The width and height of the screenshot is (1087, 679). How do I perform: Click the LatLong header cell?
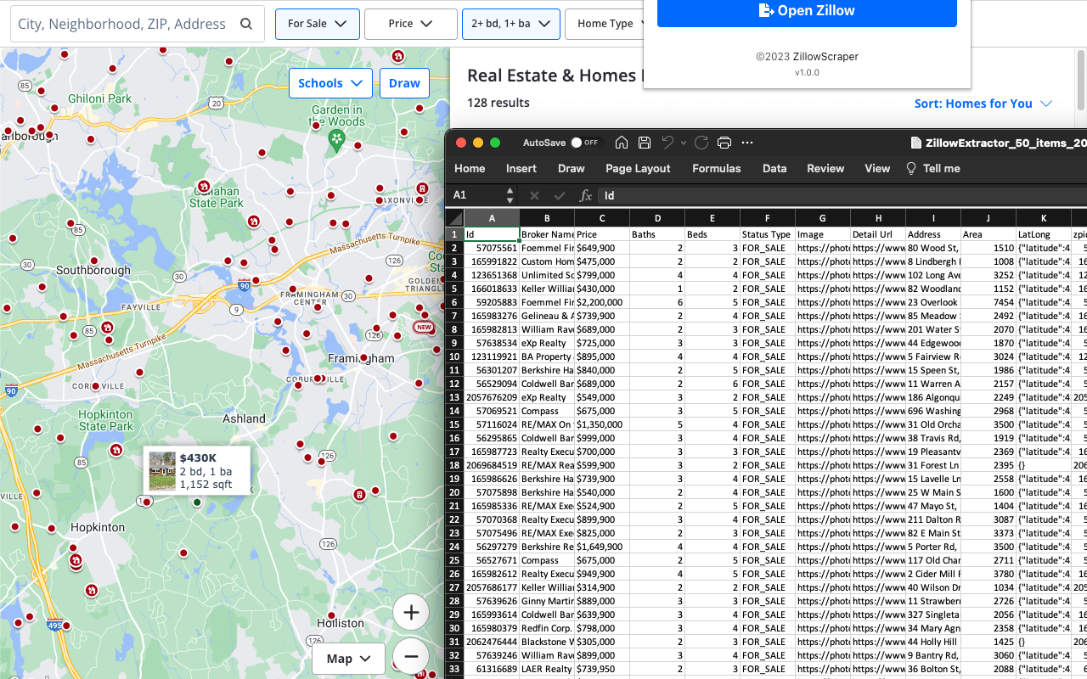1044,234
